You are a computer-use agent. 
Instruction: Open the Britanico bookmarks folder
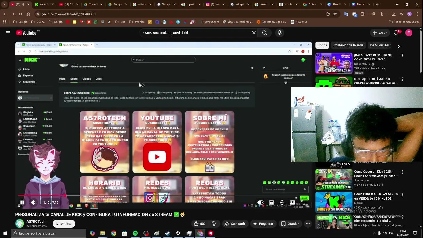pyautogui.click(x=137, y=22)
